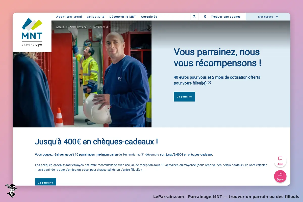Open the pink Devis quote button
Viewport: 303px width, 202px height.
pos(280,176)
